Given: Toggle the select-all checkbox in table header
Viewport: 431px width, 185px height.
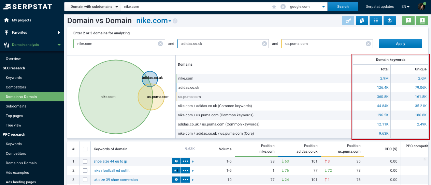Looking at the screenshot, I should [85, 149].
